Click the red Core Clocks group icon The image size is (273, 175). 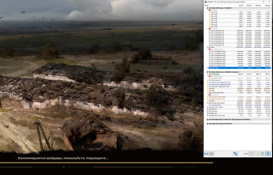pos(209,29)
